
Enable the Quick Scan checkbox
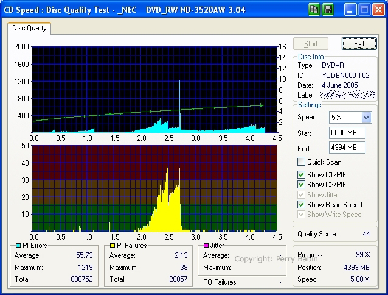point(301,162)
